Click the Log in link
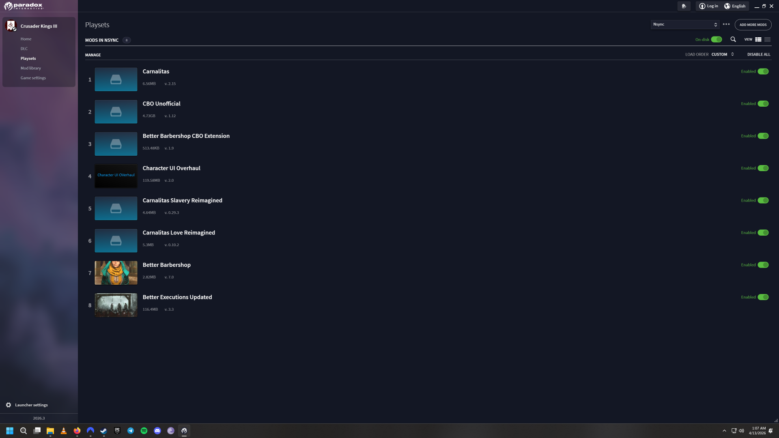 [x=712, y=6]
